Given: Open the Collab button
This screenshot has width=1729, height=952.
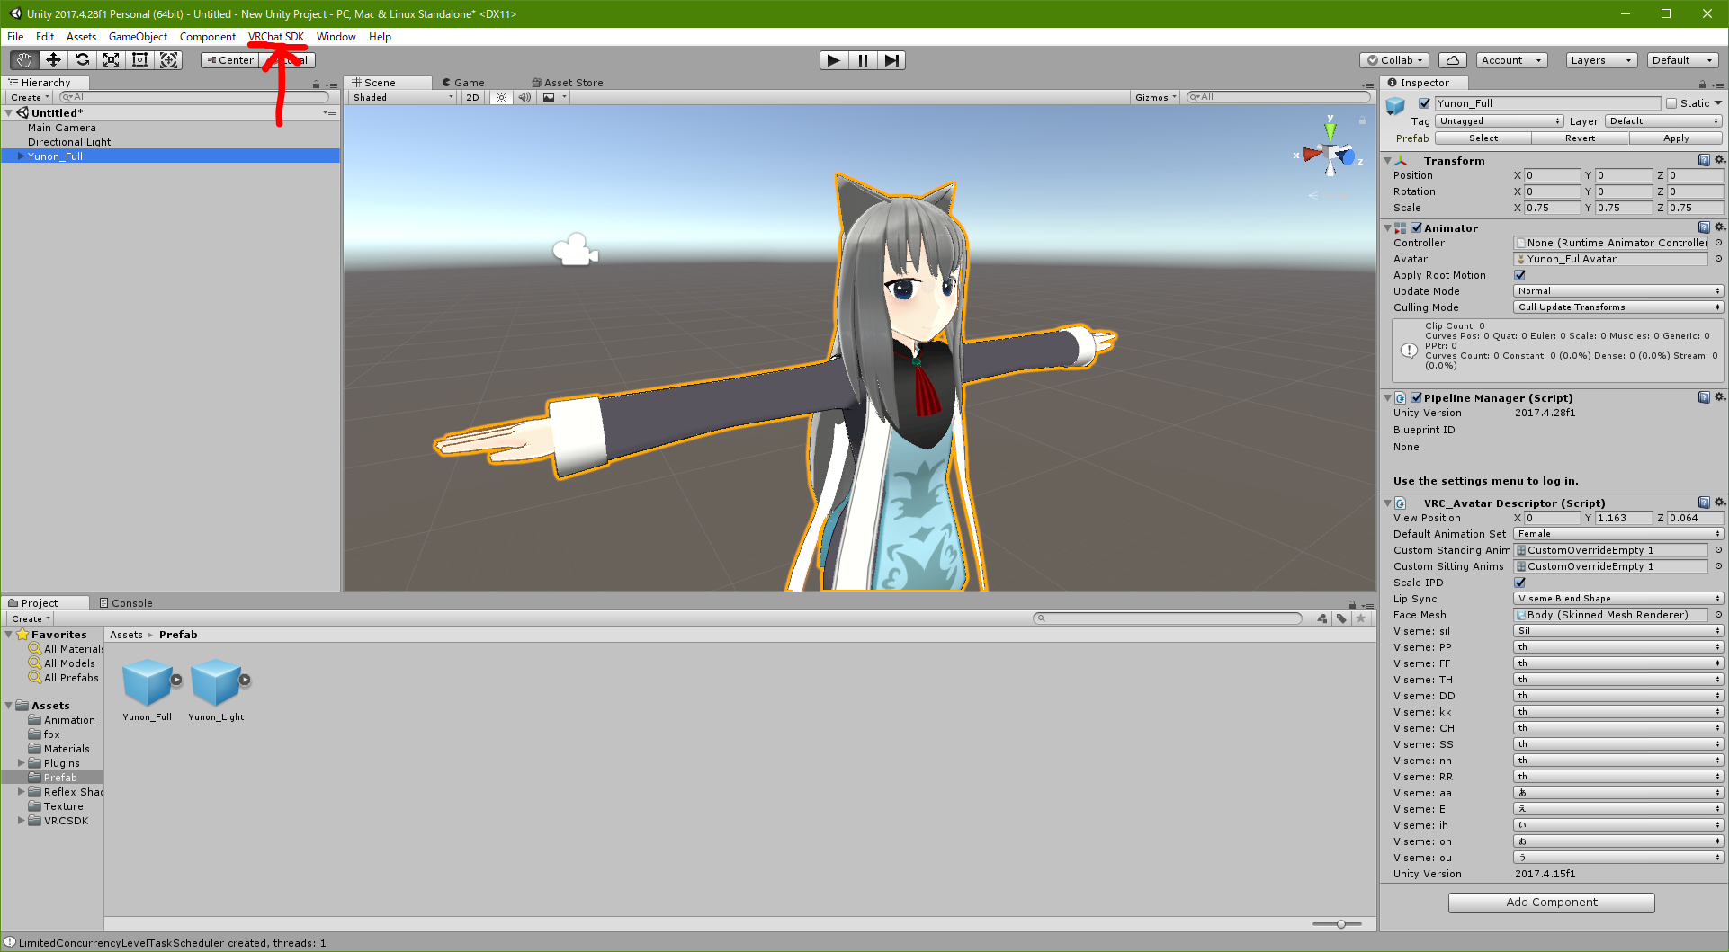Looking at the screenshot, I should tap(1395, 60).
